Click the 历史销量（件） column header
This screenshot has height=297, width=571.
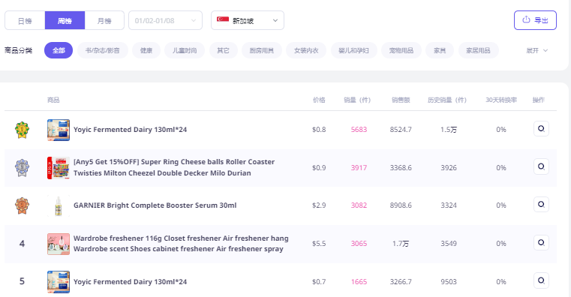tap(447, 100)
